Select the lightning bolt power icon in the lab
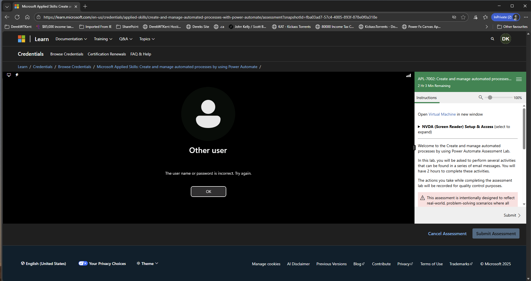 17,75
